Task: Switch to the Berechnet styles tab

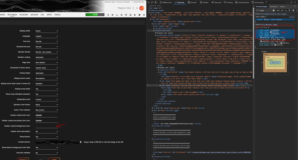Action: click(x=274, y=7)
